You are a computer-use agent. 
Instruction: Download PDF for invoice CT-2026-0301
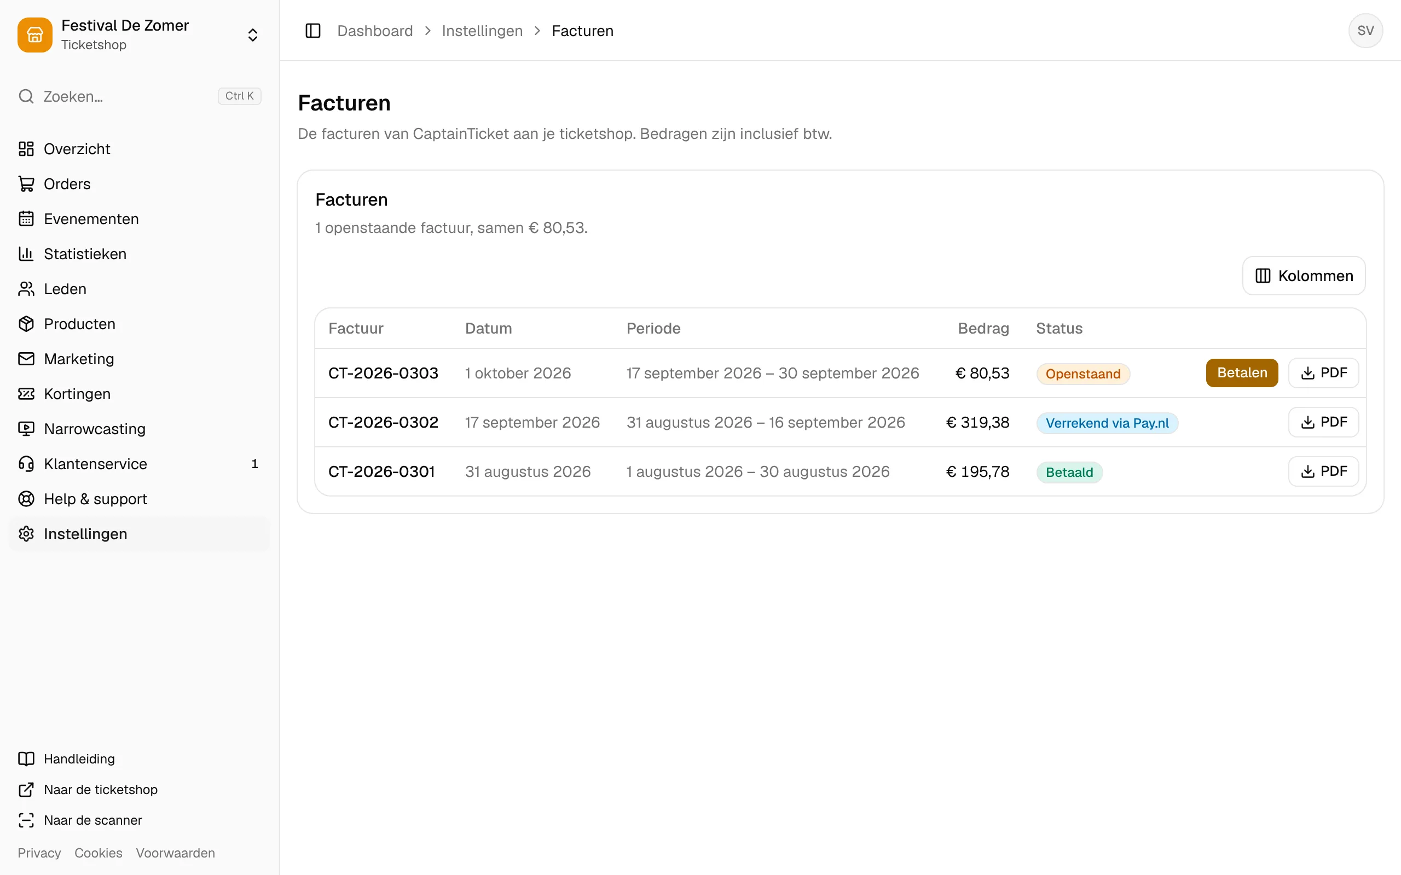pyautogui.click(x=1323, y=471)
